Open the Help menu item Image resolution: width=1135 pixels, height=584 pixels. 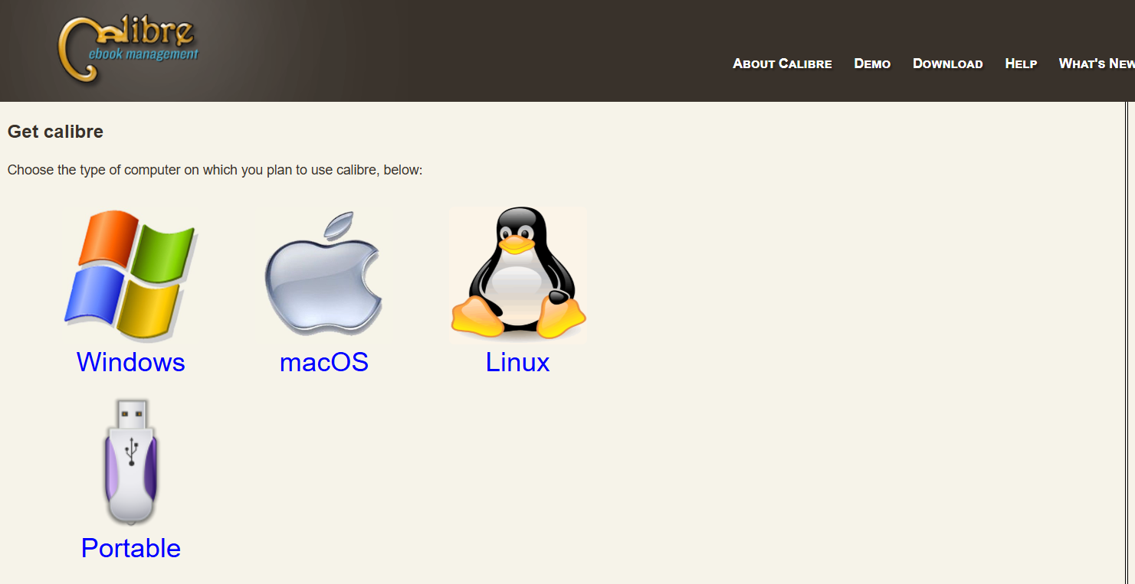point(1021,64)
